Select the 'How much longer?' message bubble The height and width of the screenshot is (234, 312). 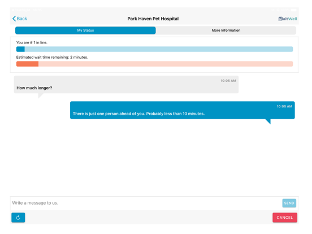tap(126, 85)
